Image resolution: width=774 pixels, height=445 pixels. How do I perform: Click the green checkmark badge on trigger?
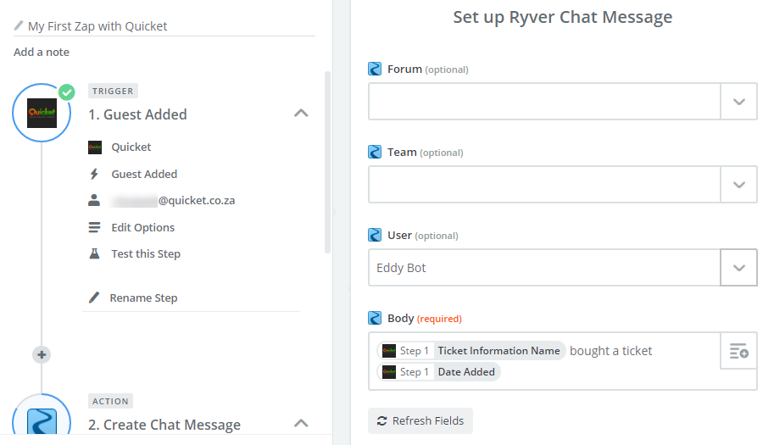click(x=66, y=92)
